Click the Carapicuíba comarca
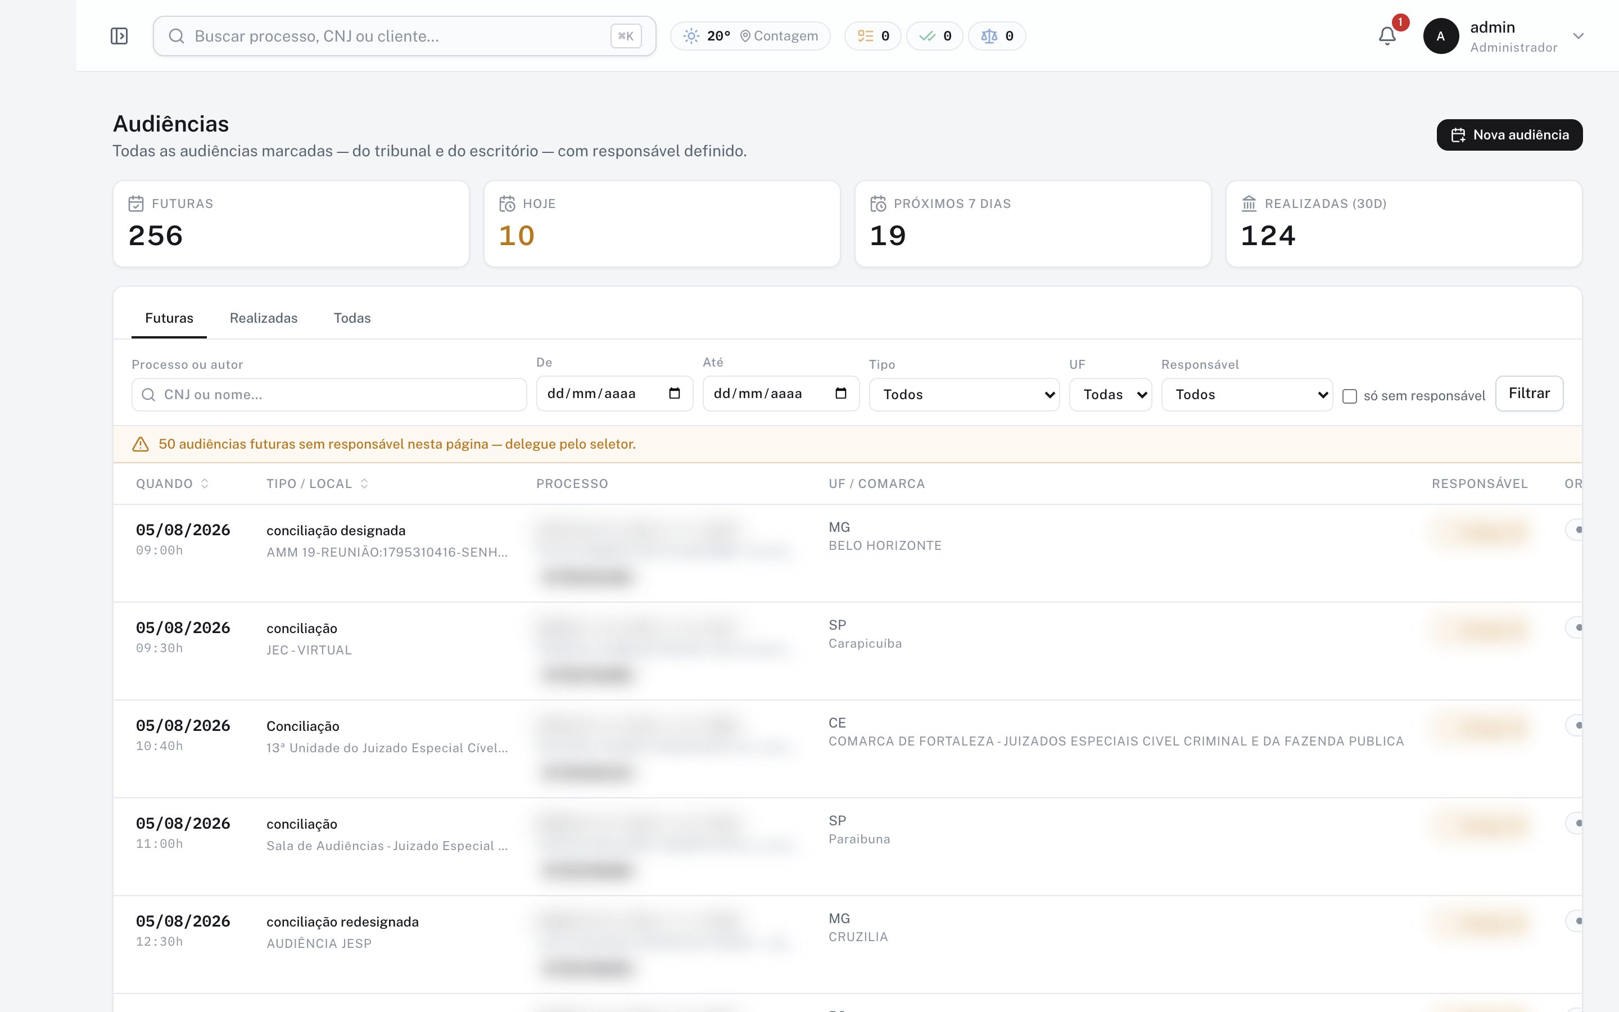The height and width of the screenshot is (1012, 1619). pyautogui.click(x=865, y=643)
